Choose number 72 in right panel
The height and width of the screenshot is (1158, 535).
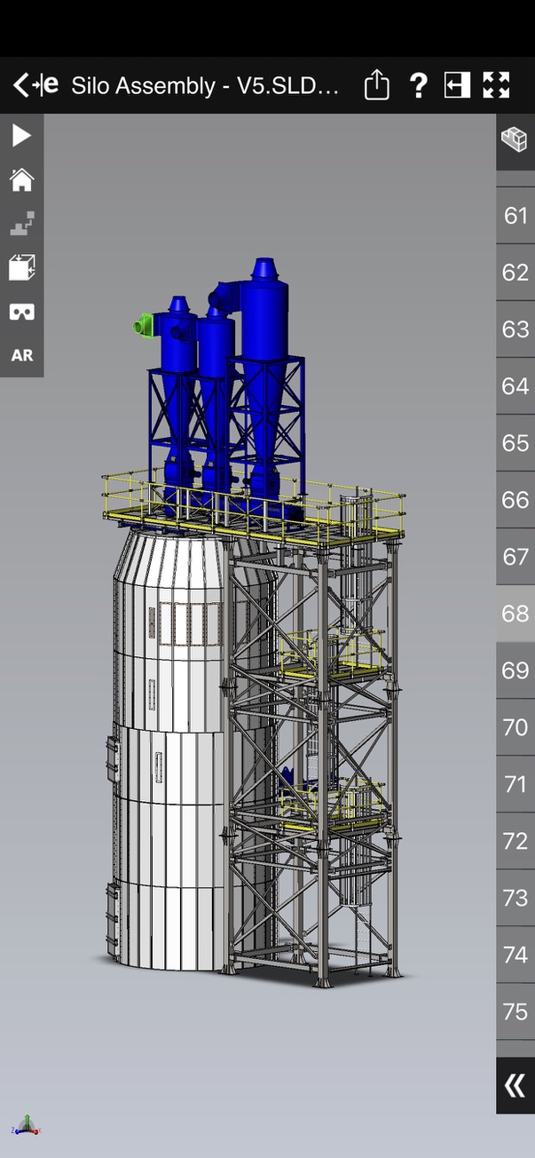(x=515, y=841)
